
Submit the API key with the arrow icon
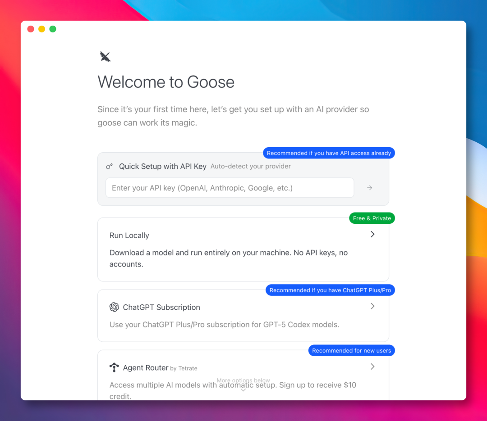point(369,188)
